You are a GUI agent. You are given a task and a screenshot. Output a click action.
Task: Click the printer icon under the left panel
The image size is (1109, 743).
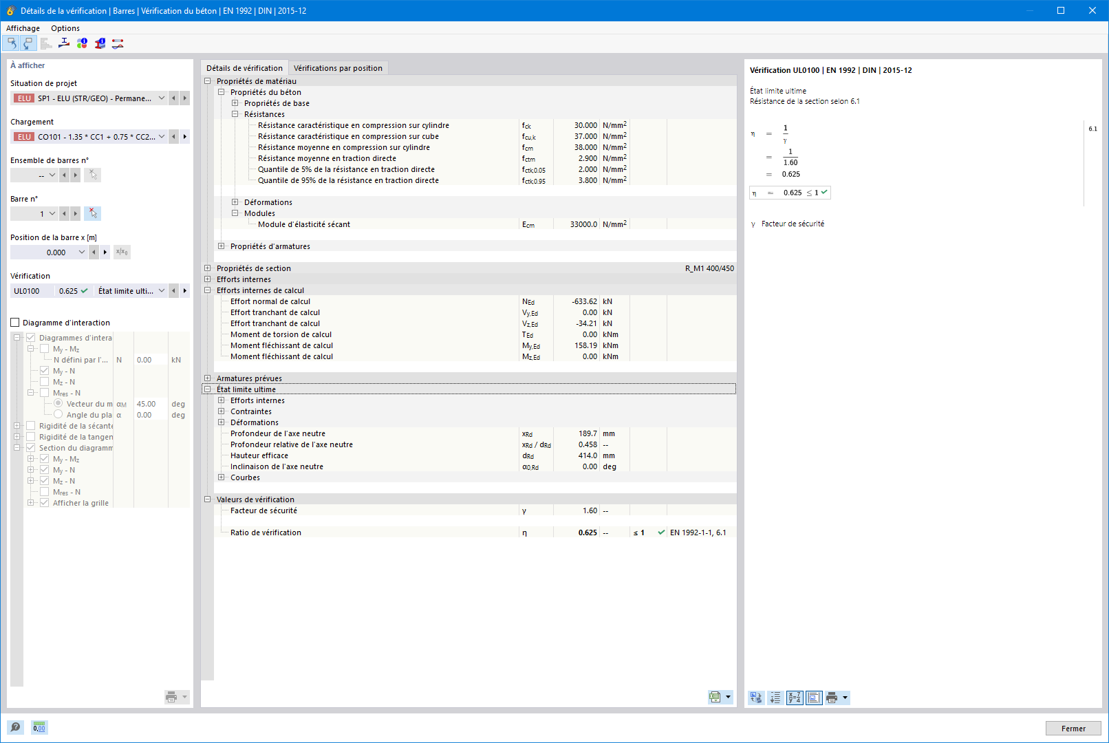coord(171,698)
